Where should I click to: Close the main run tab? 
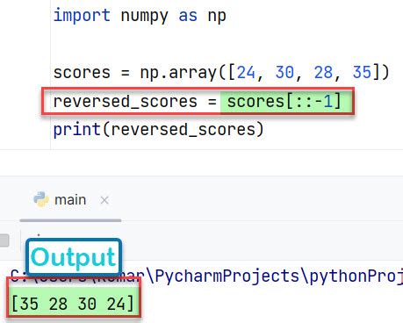(x=104, y=200)
